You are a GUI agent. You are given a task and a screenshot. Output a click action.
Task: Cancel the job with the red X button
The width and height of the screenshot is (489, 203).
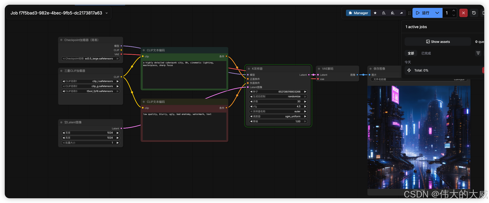tap(463, 13)
